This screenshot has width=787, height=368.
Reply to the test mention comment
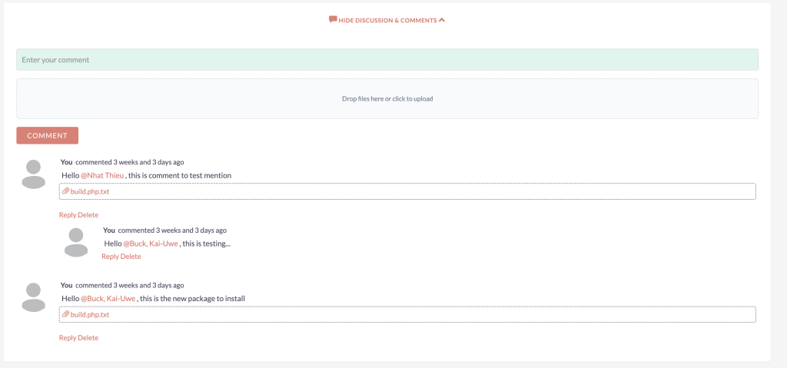[68, 215]
